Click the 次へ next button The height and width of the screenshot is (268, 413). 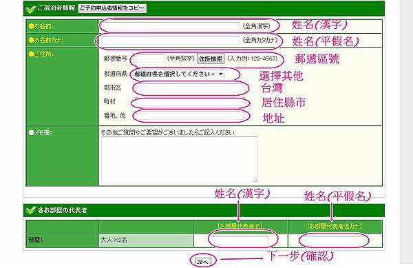[x=203, y=261]
